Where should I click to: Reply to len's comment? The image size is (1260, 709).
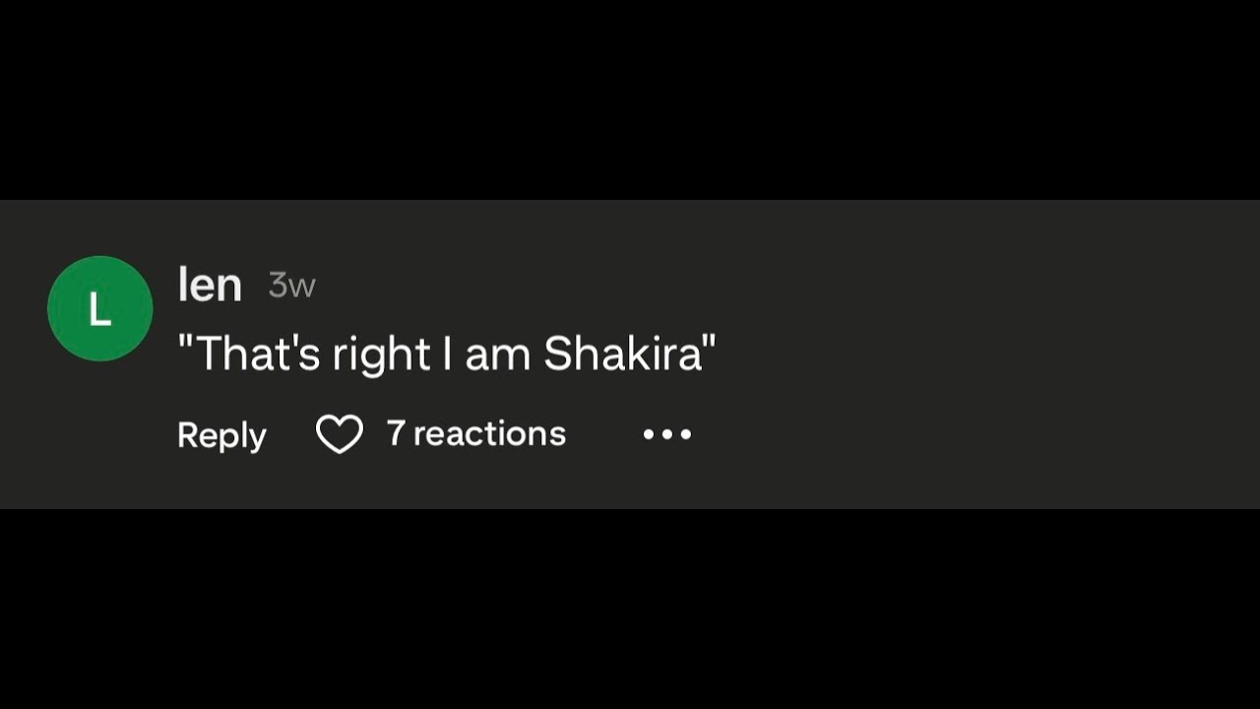click(221, 435)
